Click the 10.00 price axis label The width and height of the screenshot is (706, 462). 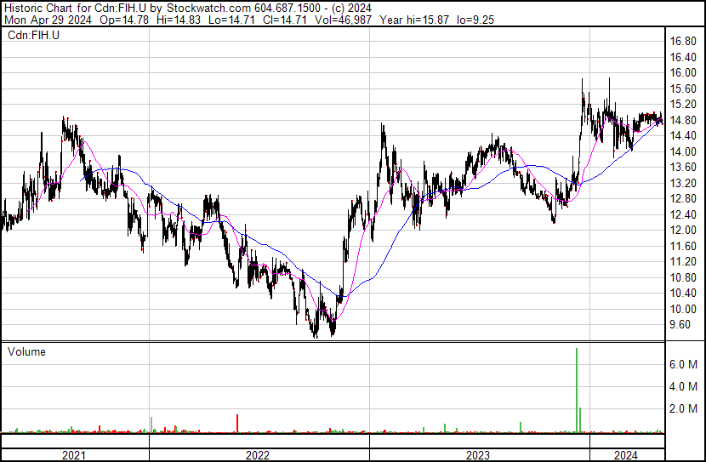(x=682, y=310)
